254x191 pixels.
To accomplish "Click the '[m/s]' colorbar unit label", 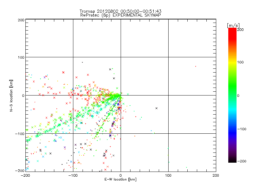I will click(x=233, y=25).
